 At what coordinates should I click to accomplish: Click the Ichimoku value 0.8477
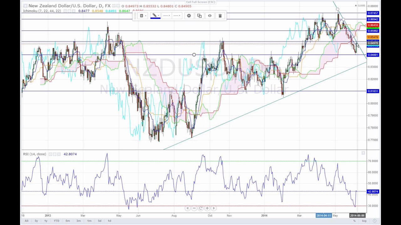pyautogui.click(x=84, y=11)
